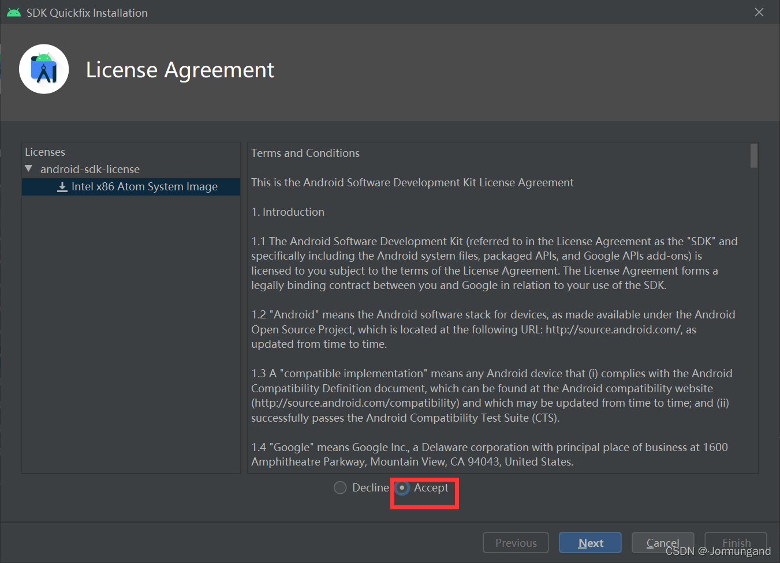780x563 pixels.
Task: Click the Finish button
Action: 736,543
